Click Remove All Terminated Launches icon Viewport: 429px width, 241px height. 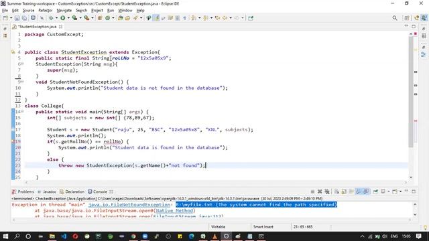327,191
